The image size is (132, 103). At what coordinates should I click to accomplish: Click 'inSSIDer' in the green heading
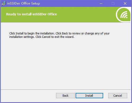point(40,14)
